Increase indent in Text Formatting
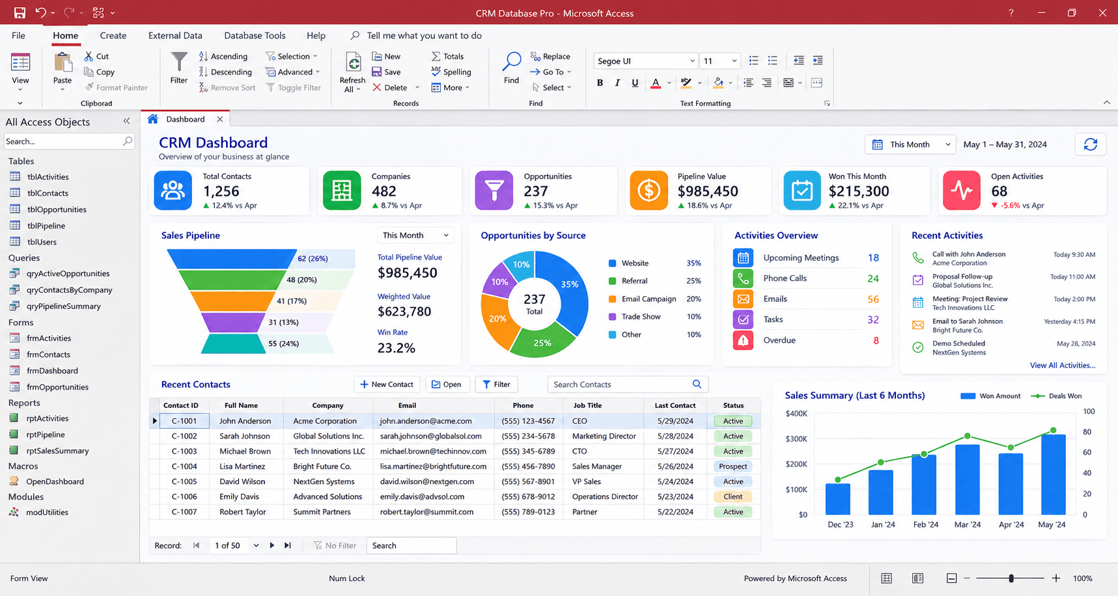The width and height of the screenshot is (1118, 596). (818, 61)
